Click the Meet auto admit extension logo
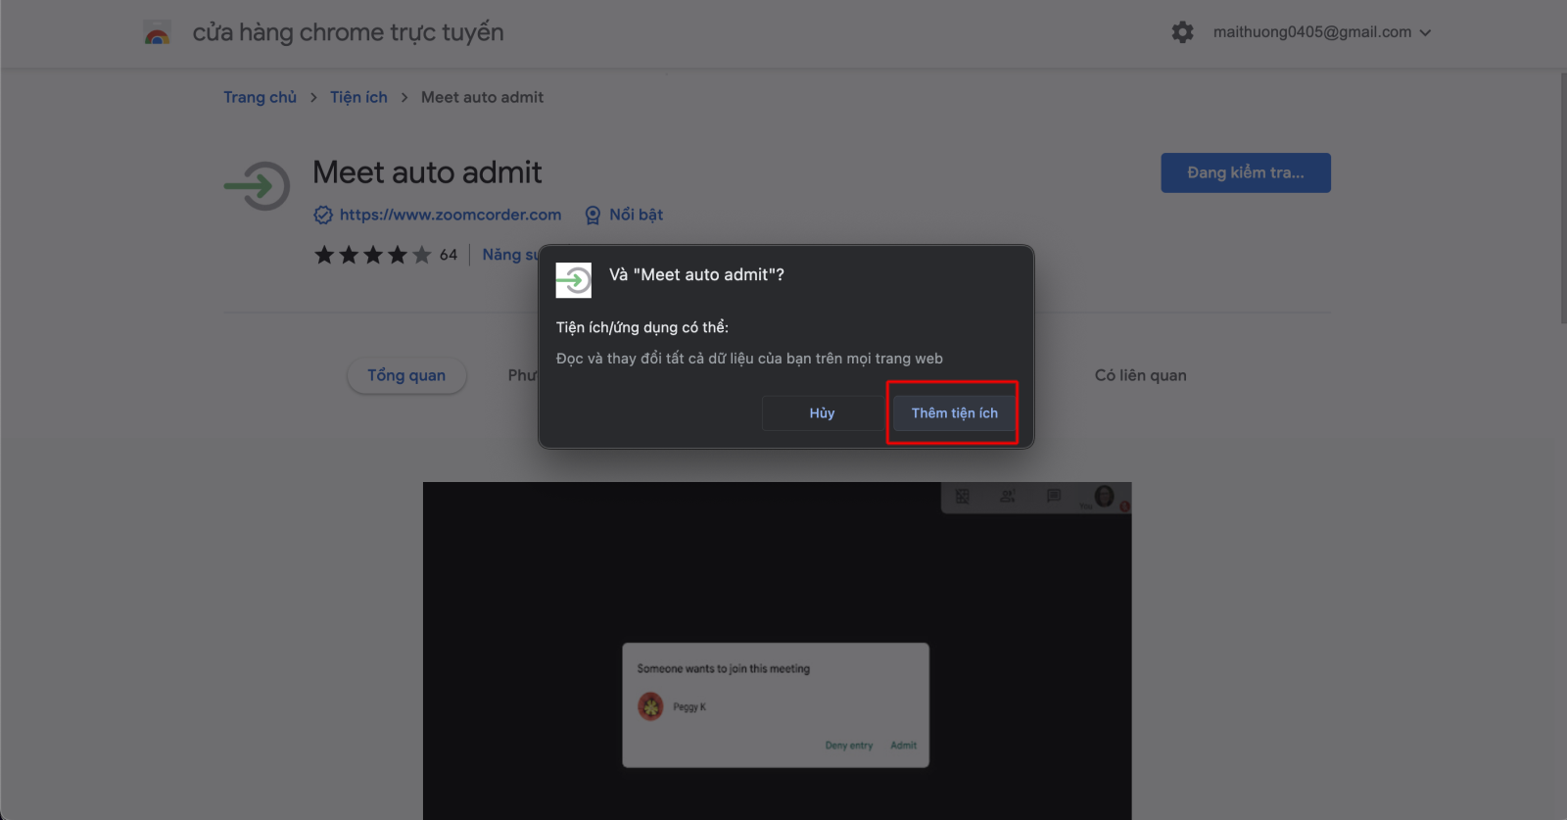The width and height of the screenshot is (1567, 820). tap(258, 186)
